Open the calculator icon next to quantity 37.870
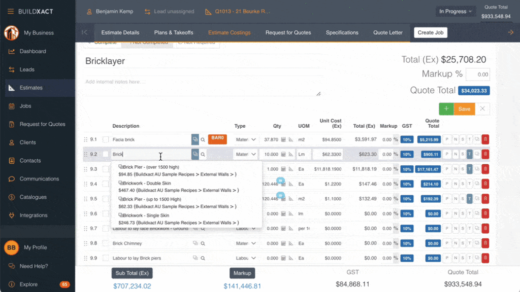Image resolution: width=520 pixels, height=292 pixels. [x=284, y=139]
